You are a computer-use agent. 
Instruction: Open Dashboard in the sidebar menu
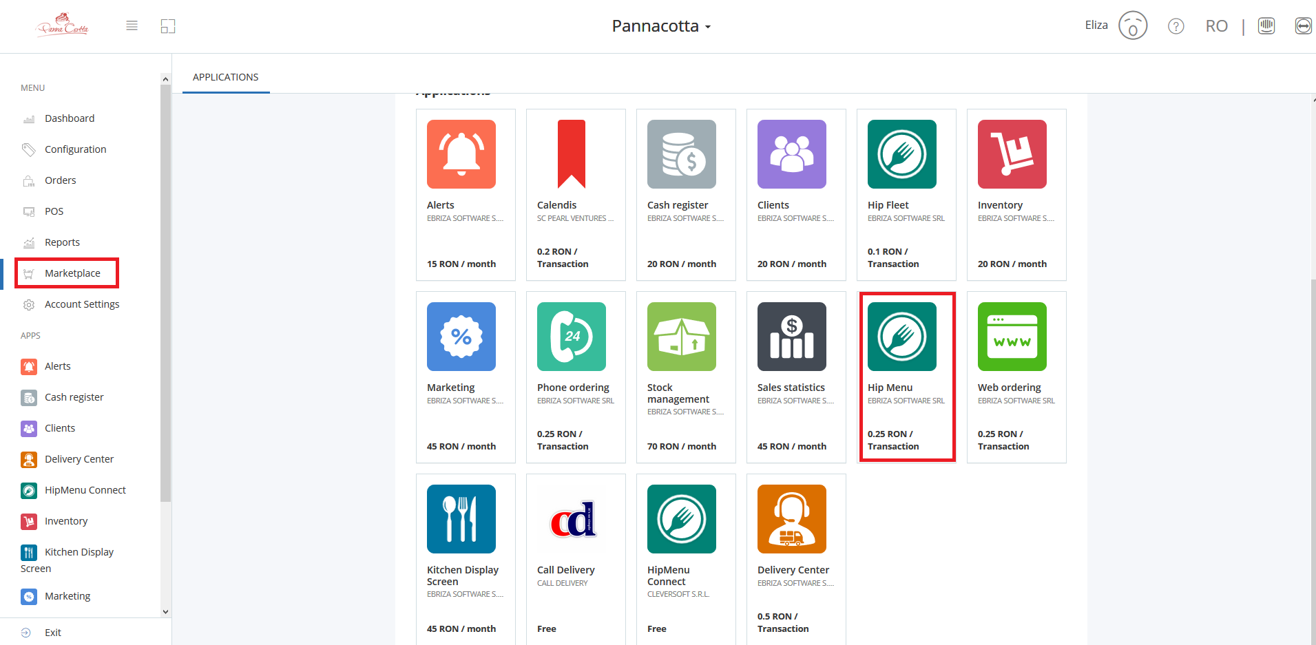coord(70,118)
